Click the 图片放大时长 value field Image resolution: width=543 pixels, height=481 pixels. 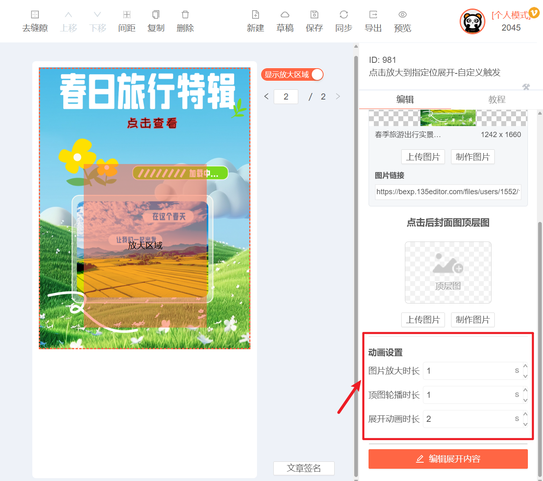(x=472, y=371)
